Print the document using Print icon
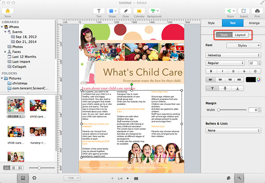 click(257, 11)
